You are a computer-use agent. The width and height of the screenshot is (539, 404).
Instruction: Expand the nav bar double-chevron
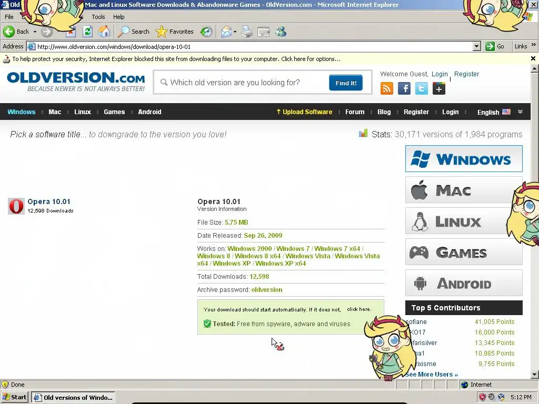(x=520, y=112)
